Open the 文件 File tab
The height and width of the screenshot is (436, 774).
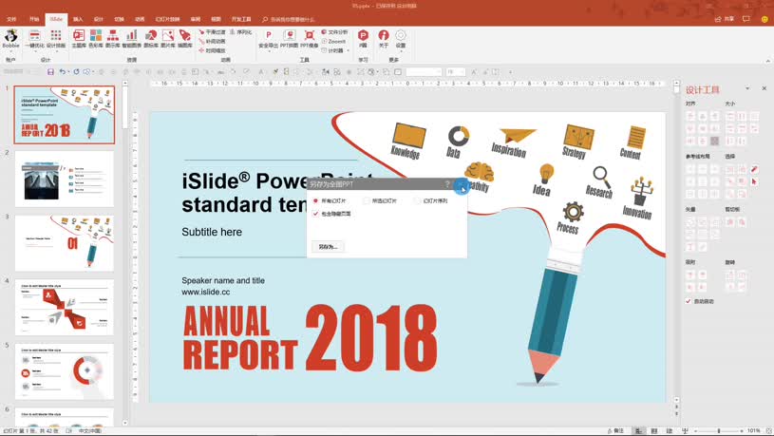point(11,19)
